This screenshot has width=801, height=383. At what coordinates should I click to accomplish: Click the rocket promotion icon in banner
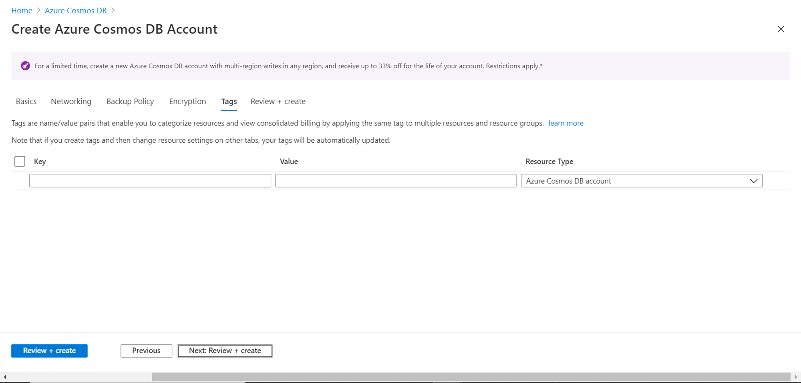pos(25,66)
